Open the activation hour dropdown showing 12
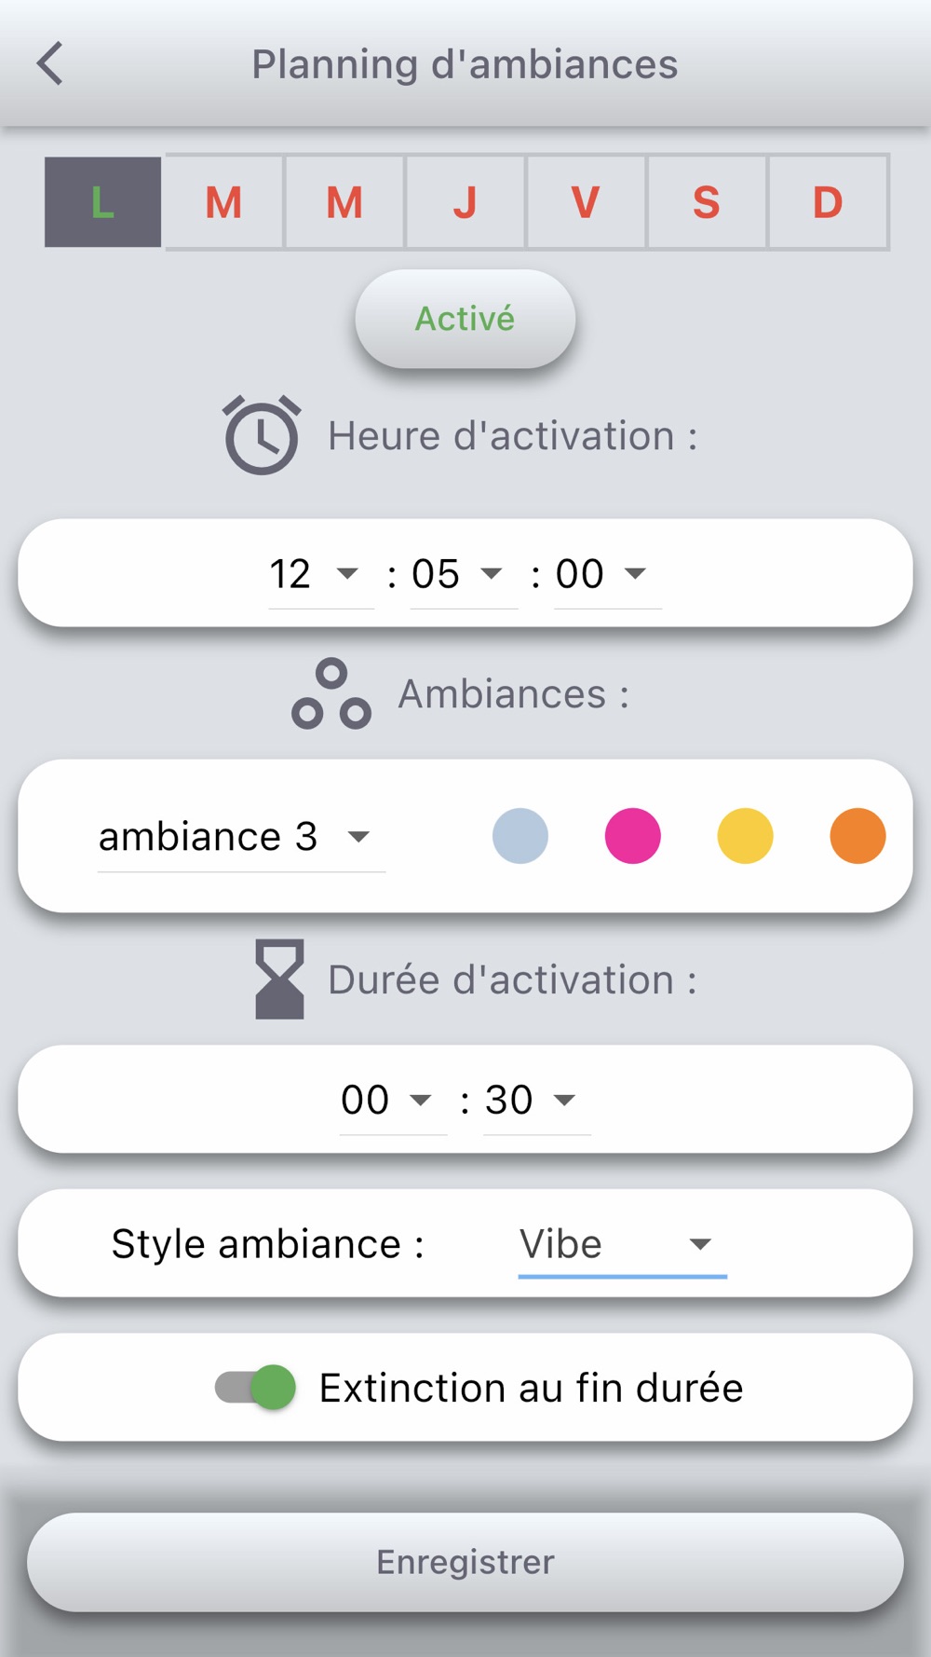Image resolution: width=931 pixels, height=1657 pixels. point(321,574)
